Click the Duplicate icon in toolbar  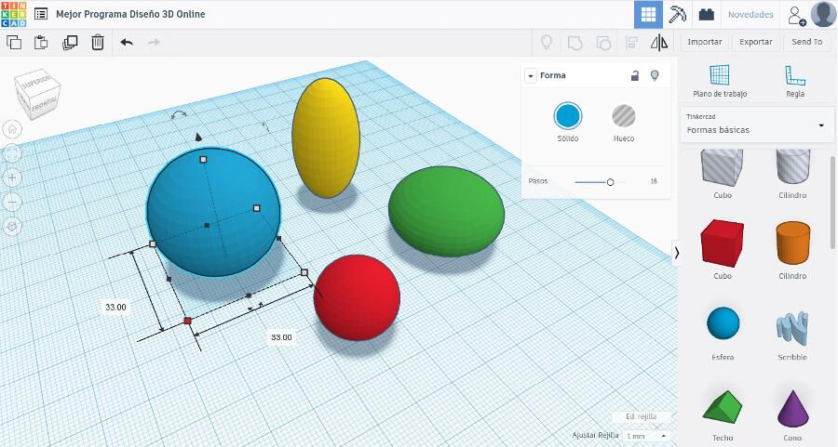[70, 42]
